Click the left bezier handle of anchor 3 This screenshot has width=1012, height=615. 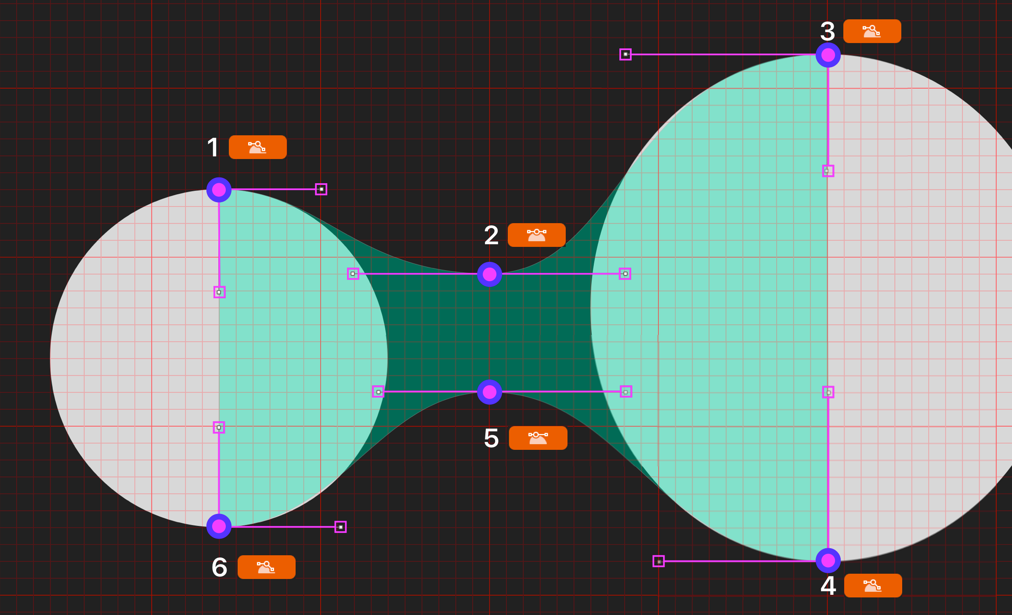(625, 54)
